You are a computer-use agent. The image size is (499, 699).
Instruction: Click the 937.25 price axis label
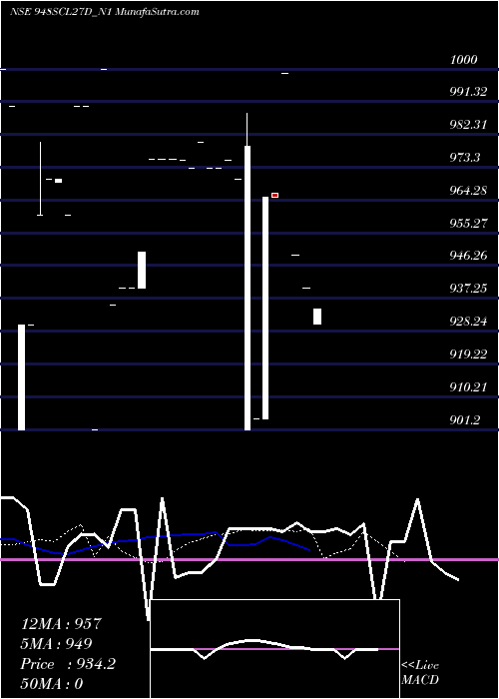pos(468,289)
